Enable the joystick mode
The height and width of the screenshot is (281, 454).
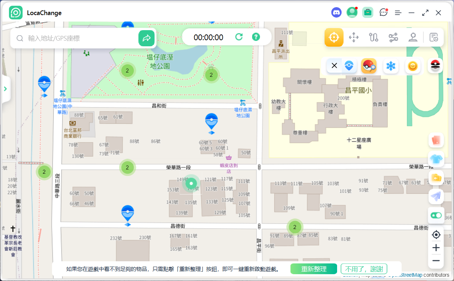pyautogui.click(x=413, y=37)
